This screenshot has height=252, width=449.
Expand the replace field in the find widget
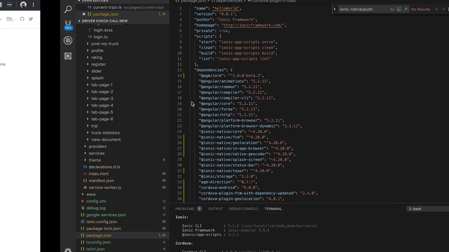[335, 9]
